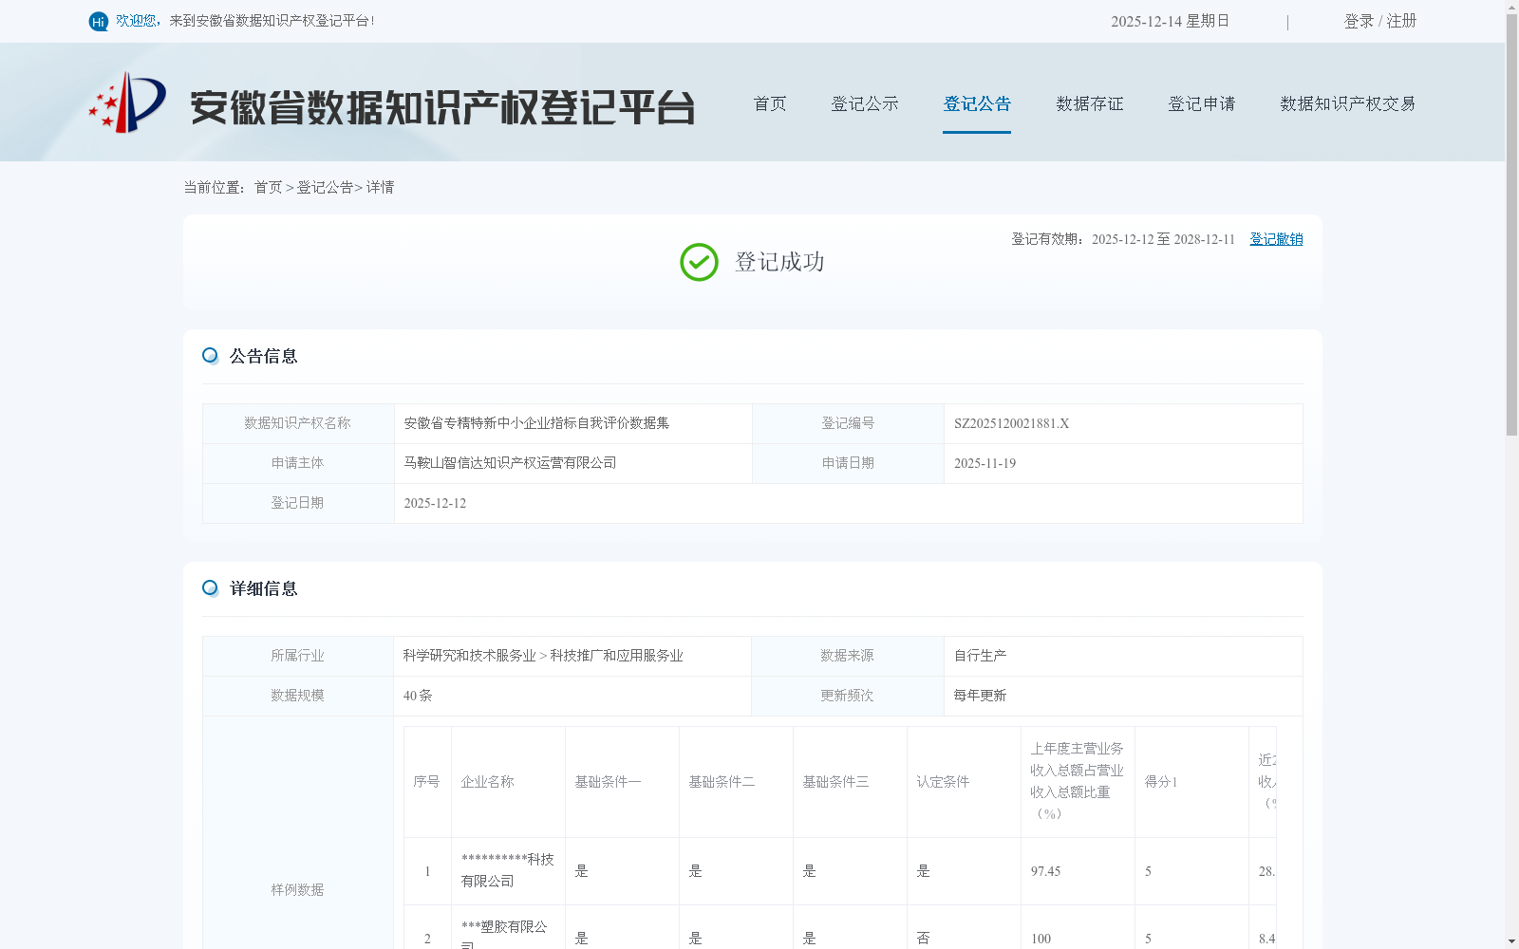1519x949 pixels.
Task: Click the 登录 / 注册 link
Action: click(1380, 21)
